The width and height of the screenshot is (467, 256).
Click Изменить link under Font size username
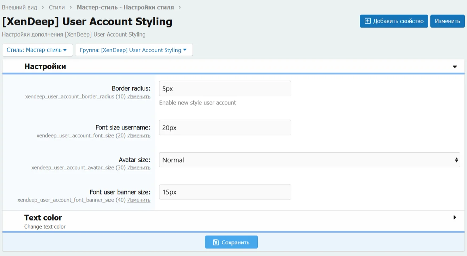click(x=139, y=136)
